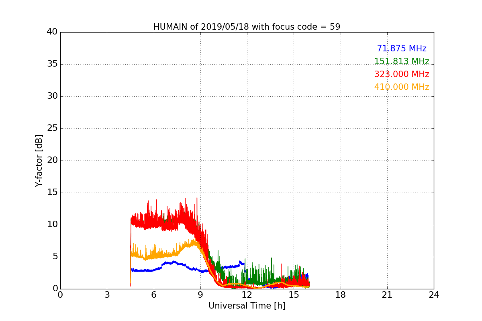Click the x-axis tick label 15
Screen dimensions: 482x321
294,295
